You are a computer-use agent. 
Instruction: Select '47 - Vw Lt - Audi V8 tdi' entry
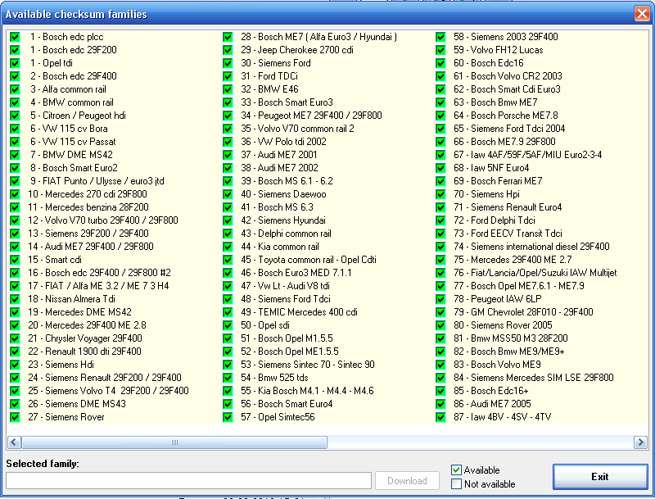point(285,286)
